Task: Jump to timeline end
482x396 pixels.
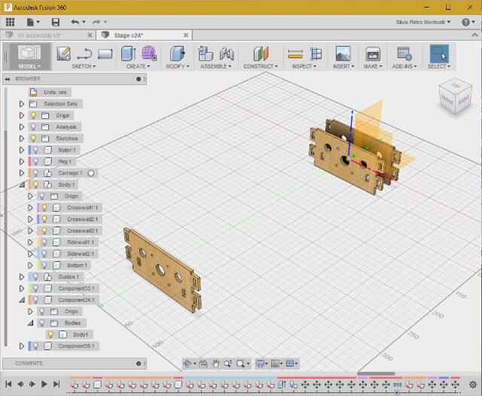Action: 56,384
